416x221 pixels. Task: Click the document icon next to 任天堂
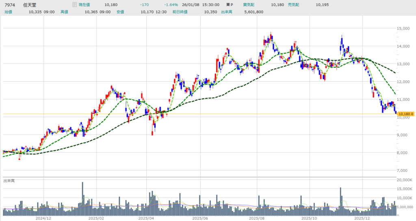(x=74, y=5)
